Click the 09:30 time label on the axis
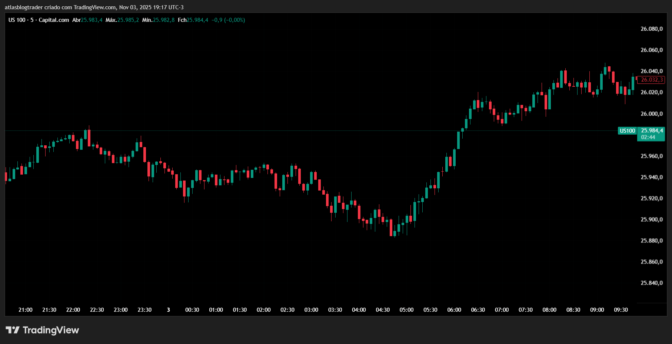The width and height of the screenshot is (672, 344). pyautogui.click(x=622, y=310)
